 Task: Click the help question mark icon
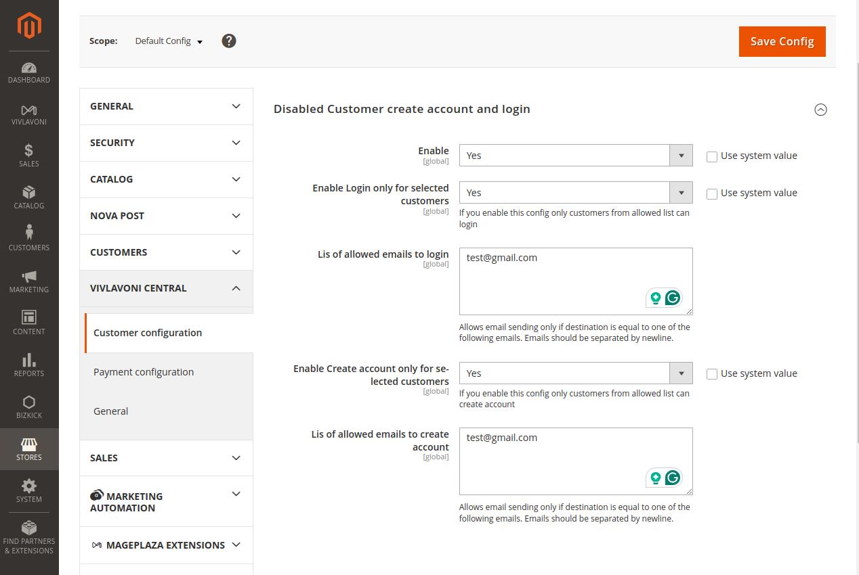coord(229,41)
